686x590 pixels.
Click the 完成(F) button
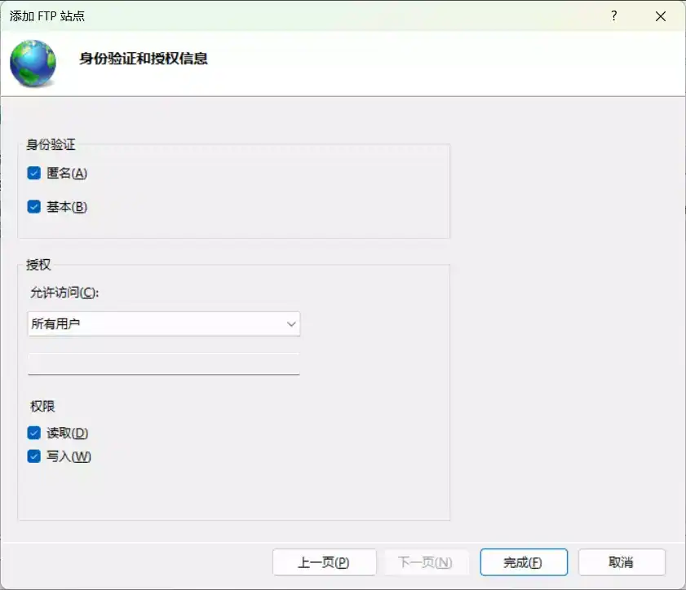pos(524,562)
